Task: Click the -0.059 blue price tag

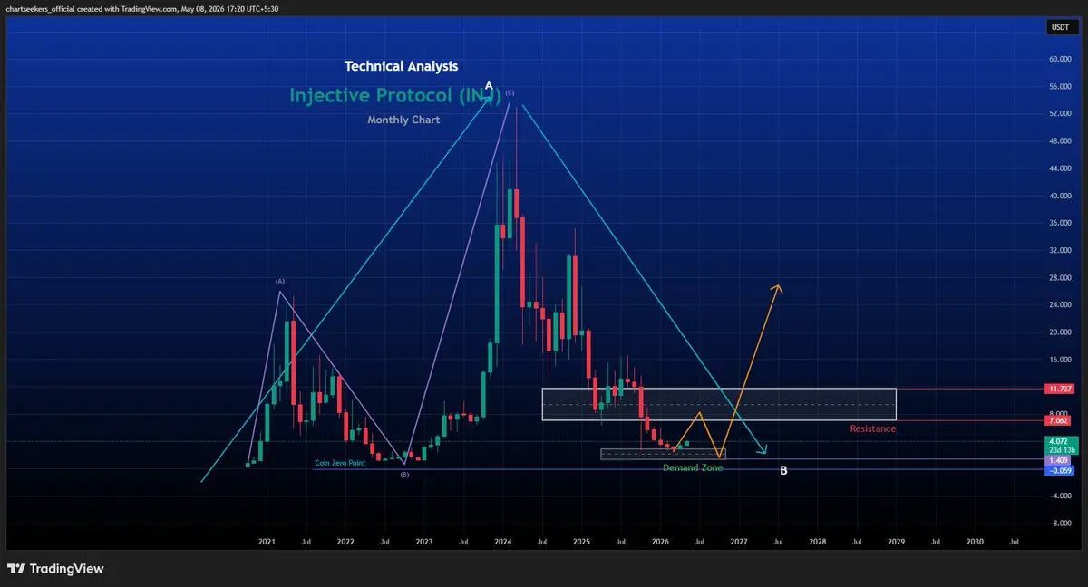Action: [x=1057, y=470]
